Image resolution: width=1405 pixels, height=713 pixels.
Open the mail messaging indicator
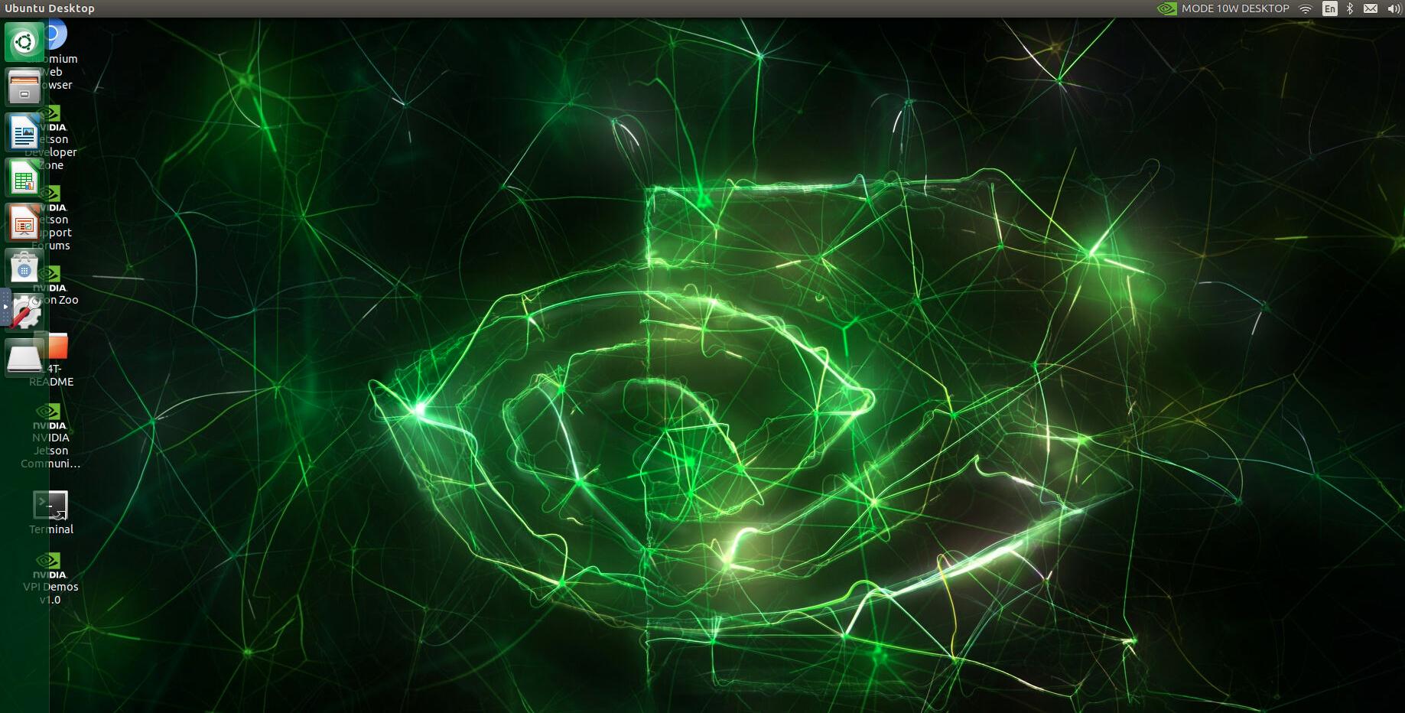tap(1371, 8)
